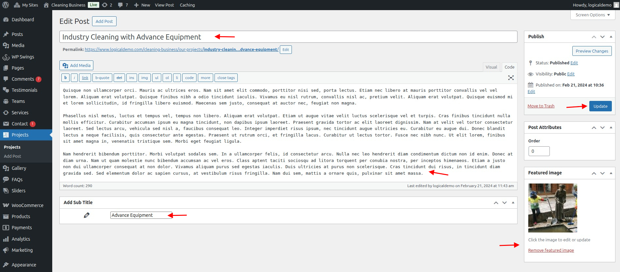Click the Update button
The height and width of the screenshot is (272, 620).
point(600,106)
